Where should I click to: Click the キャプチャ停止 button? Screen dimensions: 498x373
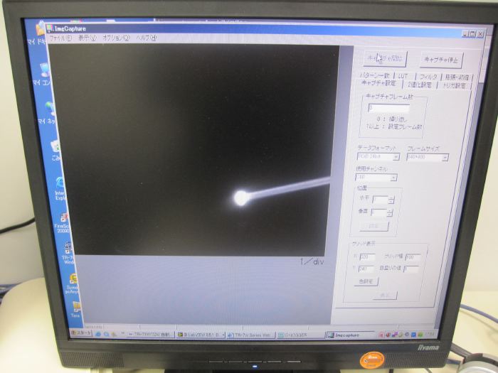441,60
